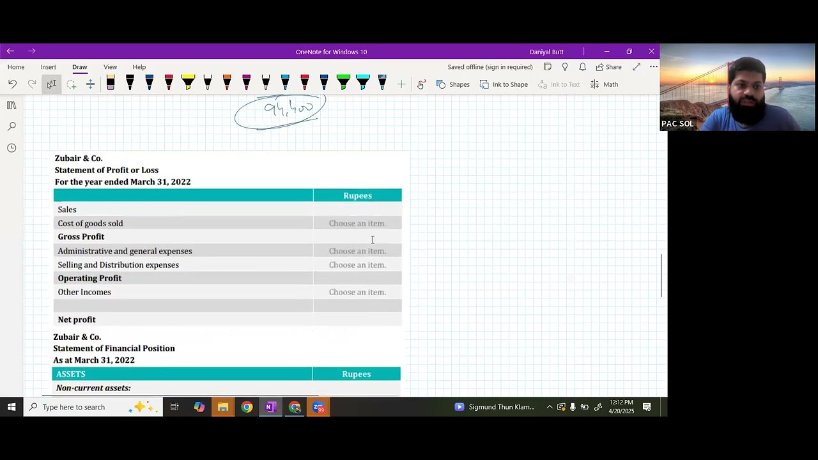Click Insert or Remove Space tool
This screenshot has height=460, width=818.
[x=90, y=84]
